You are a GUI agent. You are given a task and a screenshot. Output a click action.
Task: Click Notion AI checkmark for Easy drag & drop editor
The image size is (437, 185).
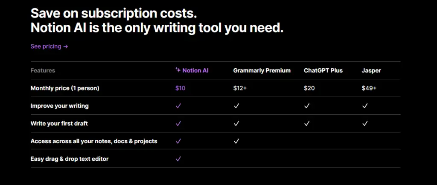tap(178, 159)
